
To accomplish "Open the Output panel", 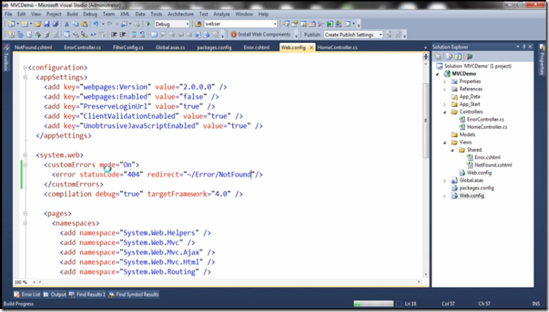I will click(55, 295).
